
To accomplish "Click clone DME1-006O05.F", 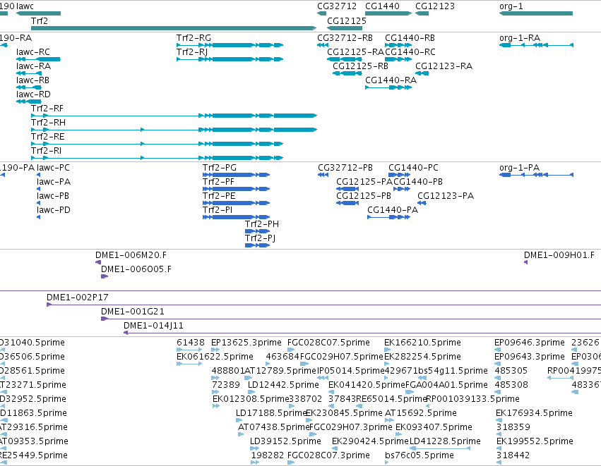I will (136, 269).
